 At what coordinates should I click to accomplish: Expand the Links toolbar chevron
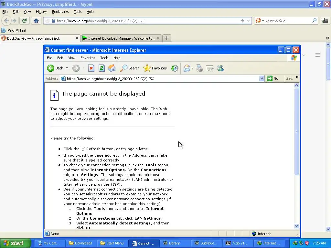pyautogui.click(x=297, y=77)
